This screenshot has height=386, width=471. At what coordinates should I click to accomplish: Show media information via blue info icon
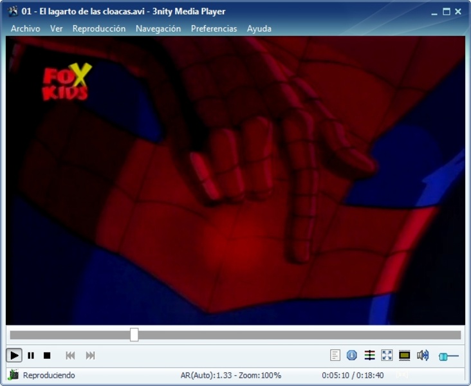352,355
